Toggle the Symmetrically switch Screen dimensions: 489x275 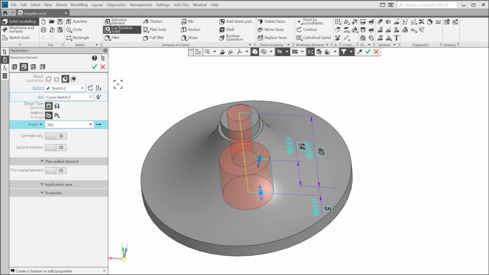(56, 136)
